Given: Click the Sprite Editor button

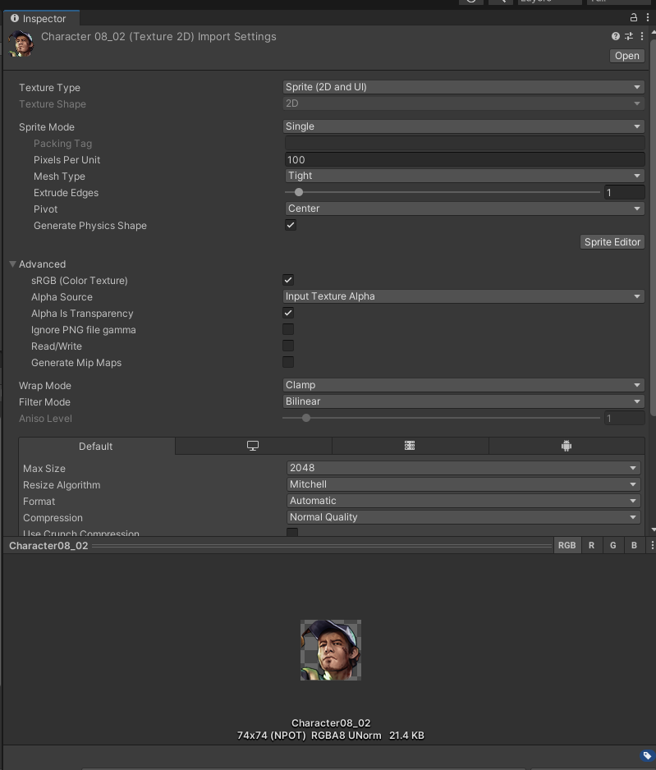Looking at the screenshot, I should [612, 241].
